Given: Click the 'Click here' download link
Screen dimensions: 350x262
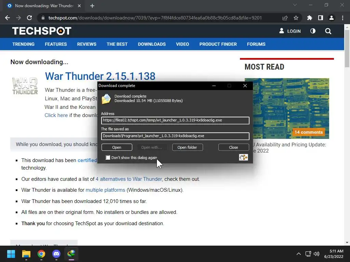Looking at the screenshot, I should click(56, 115).
